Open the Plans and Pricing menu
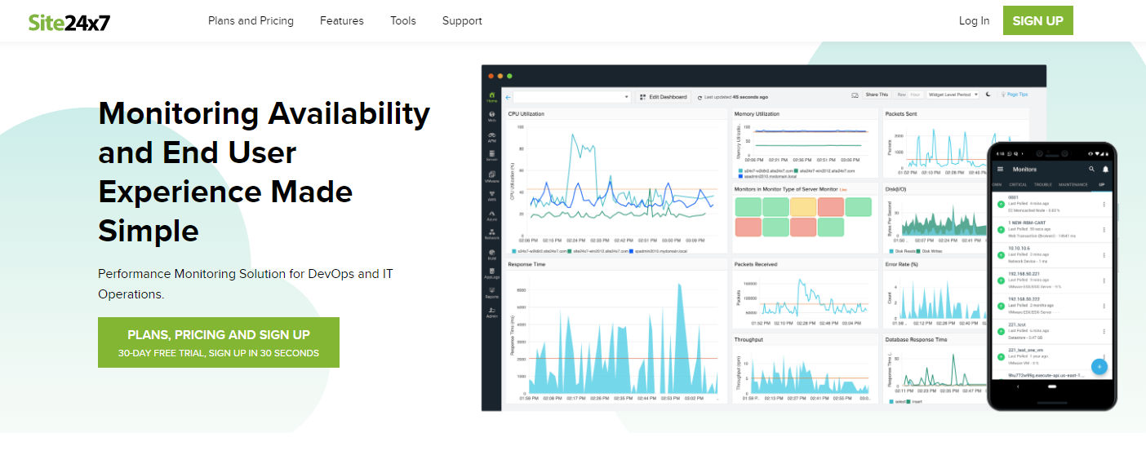The width and height of the screenshot is (1146, 468). [x=251, y=21]
